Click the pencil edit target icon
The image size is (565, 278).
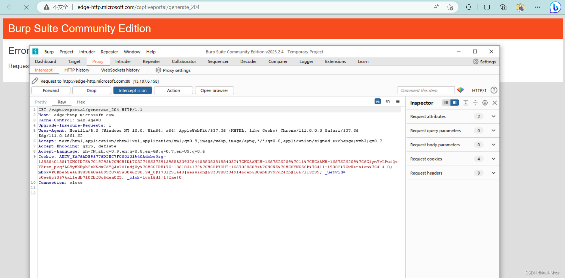pyautogui.click(x=35, y=81)
